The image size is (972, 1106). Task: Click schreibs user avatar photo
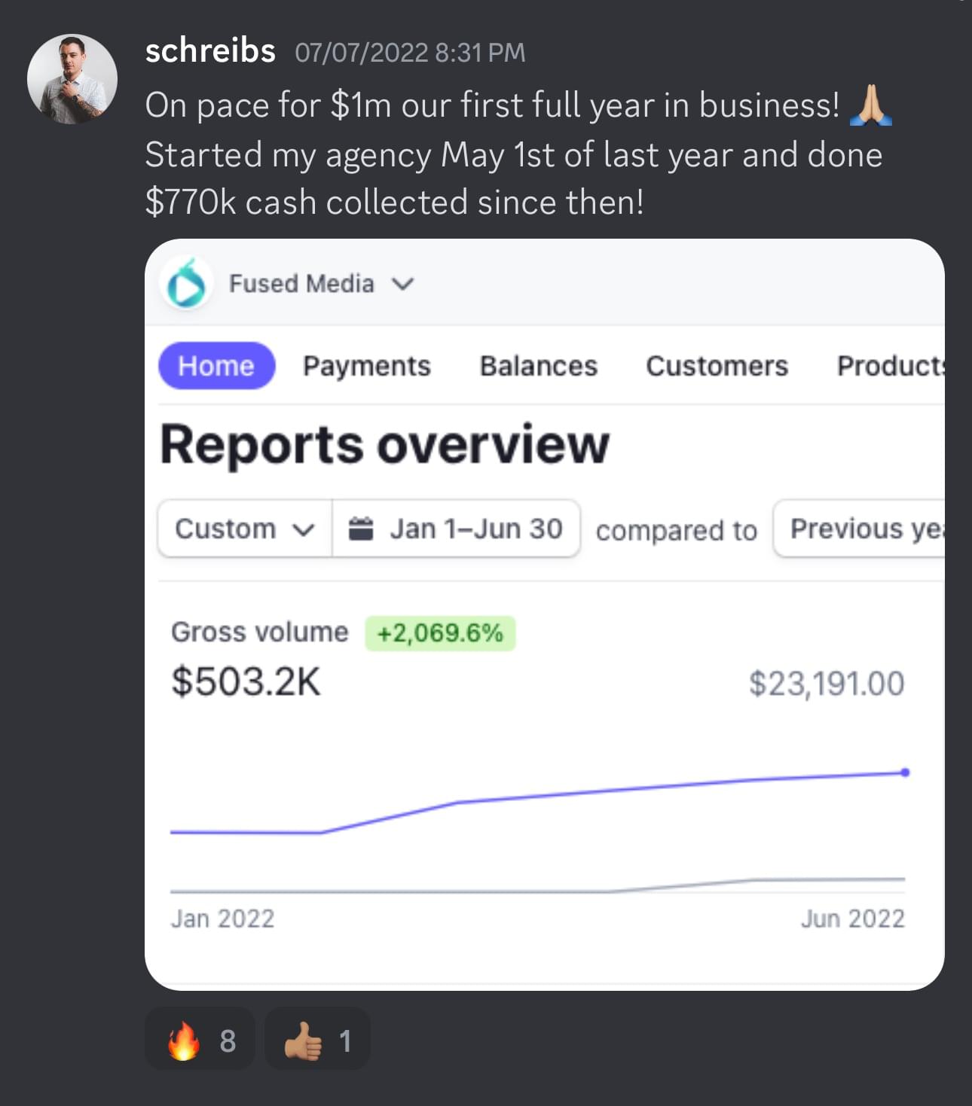point(72,79)
